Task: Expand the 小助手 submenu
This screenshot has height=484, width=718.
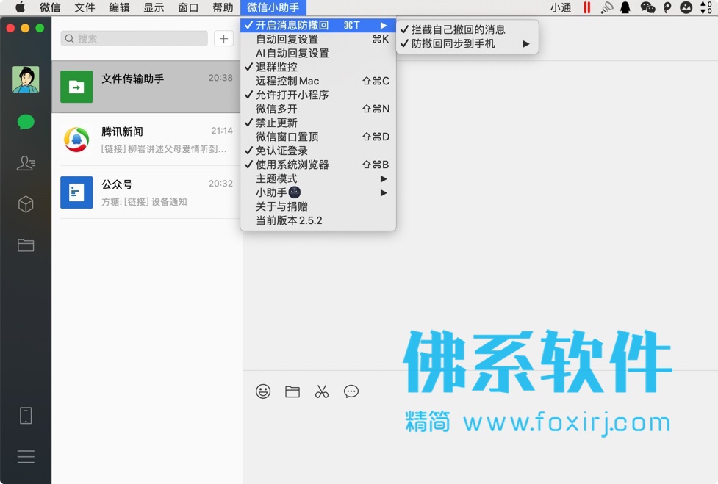Action: (x=317, y=192)
